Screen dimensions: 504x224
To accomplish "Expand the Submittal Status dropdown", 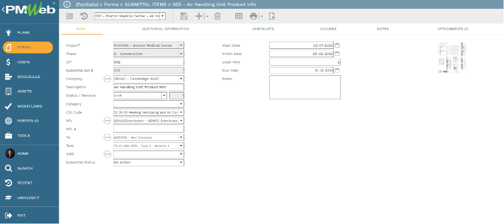I will pyautogui.click(x=181, y=163).
